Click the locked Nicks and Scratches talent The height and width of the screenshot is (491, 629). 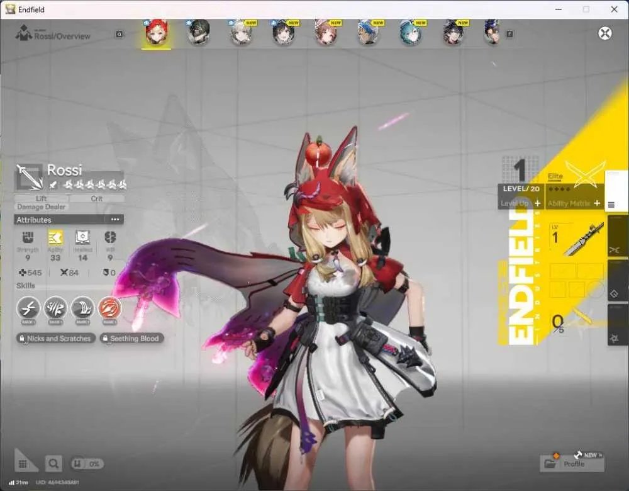click(x=56, y=339)
